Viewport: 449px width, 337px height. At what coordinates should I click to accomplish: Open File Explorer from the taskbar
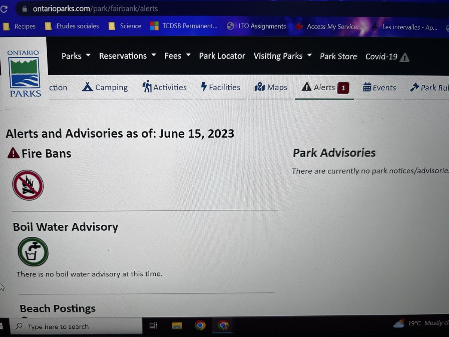177,326
